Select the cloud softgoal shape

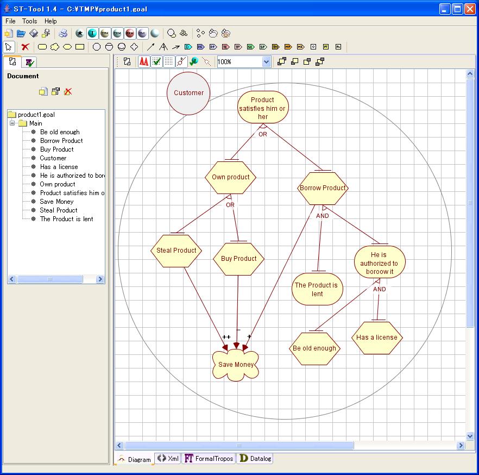click(55, 47)
